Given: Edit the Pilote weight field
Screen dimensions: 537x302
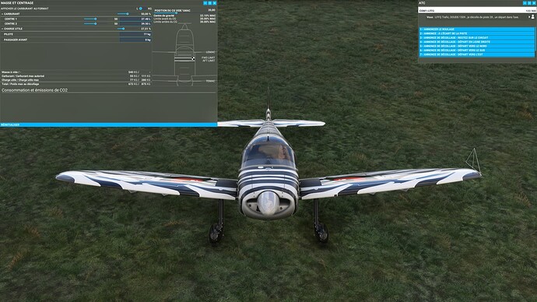Looking at the screenshot, I should coord(135,34).
